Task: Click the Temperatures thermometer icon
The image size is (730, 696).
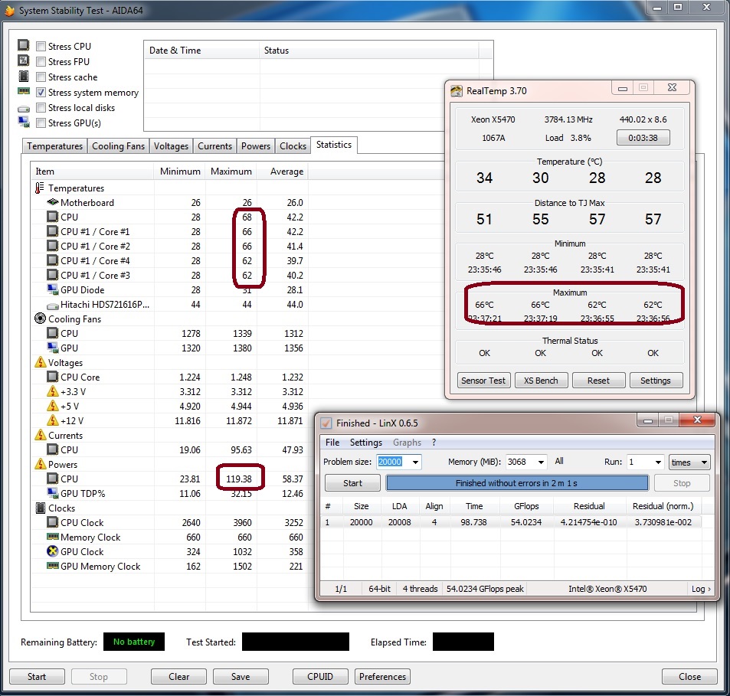Action: [x=40, y=188]
